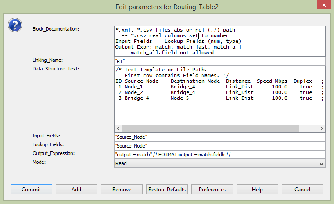Viewport: 334px width, 204px height.
Task: Click inside the Block_Documentation text area
Action: pyautogui.click(x=219, y=41)
